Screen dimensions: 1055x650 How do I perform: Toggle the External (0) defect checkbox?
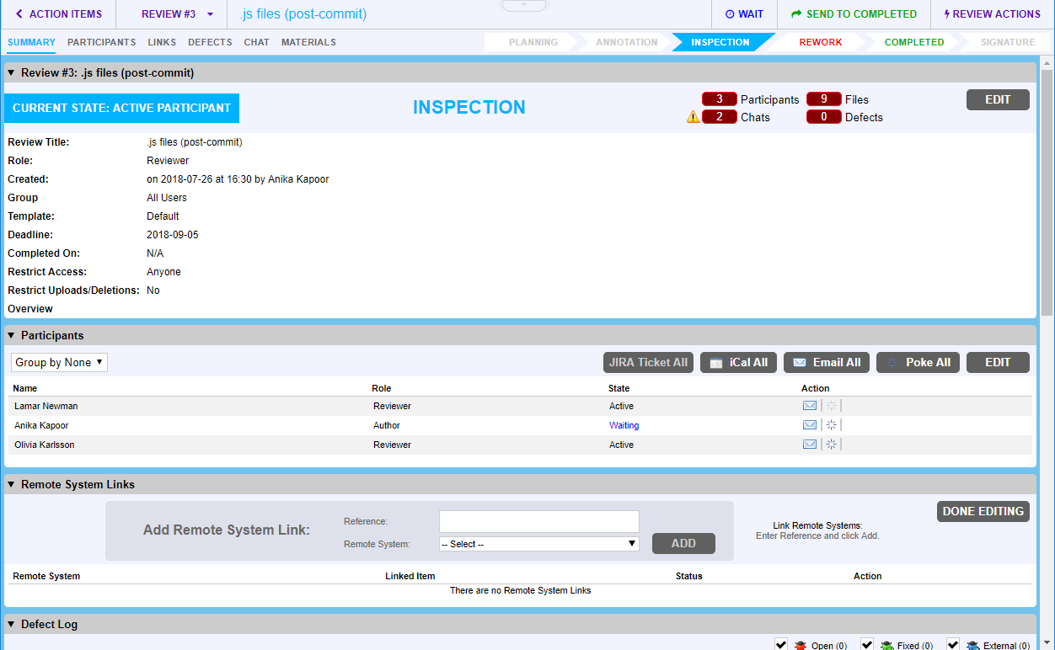click(953, 644)
